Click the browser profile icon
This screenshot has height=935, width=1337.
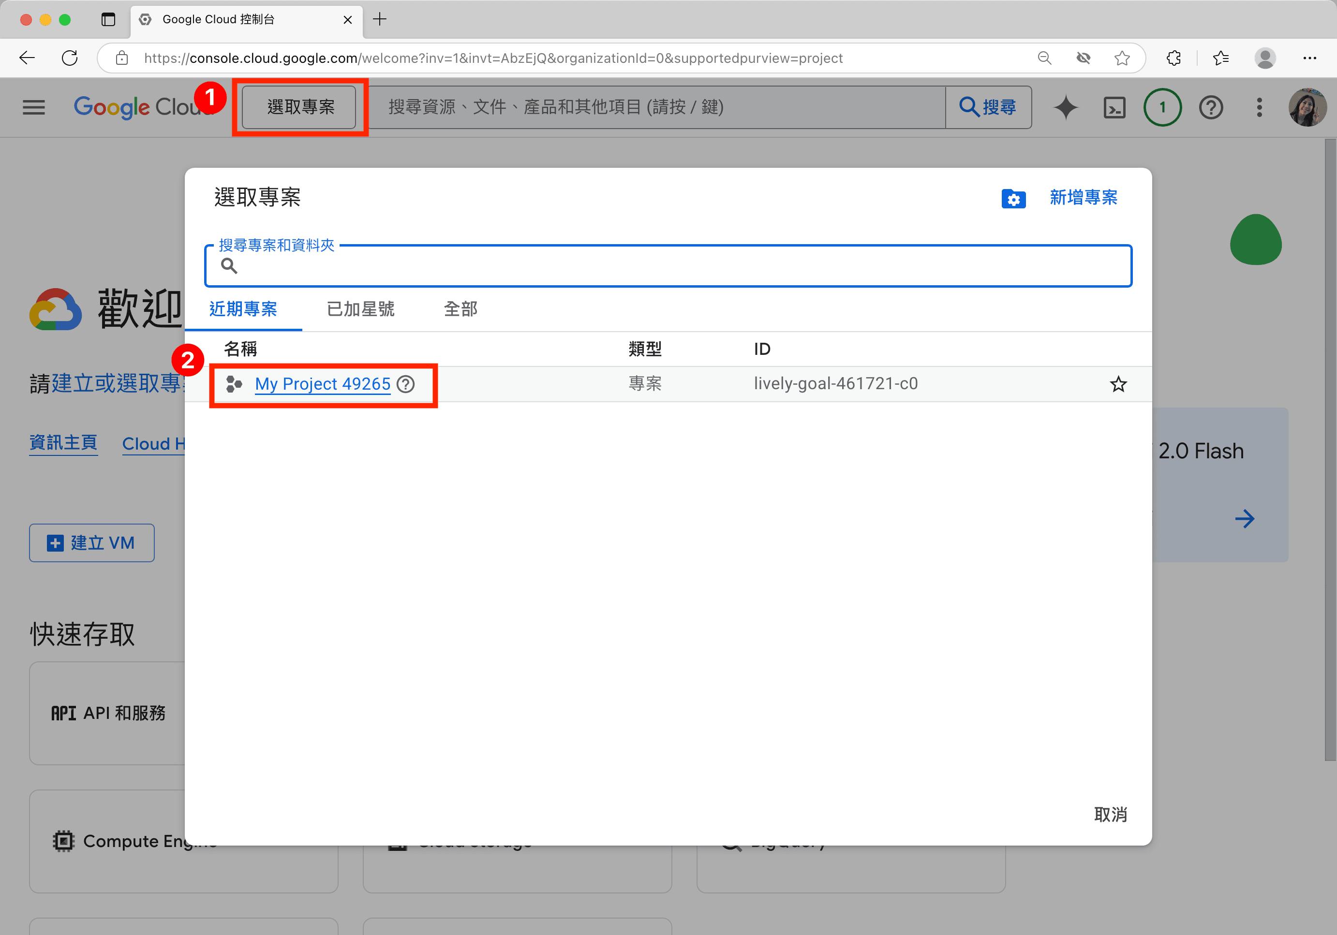pos(1265,58)
